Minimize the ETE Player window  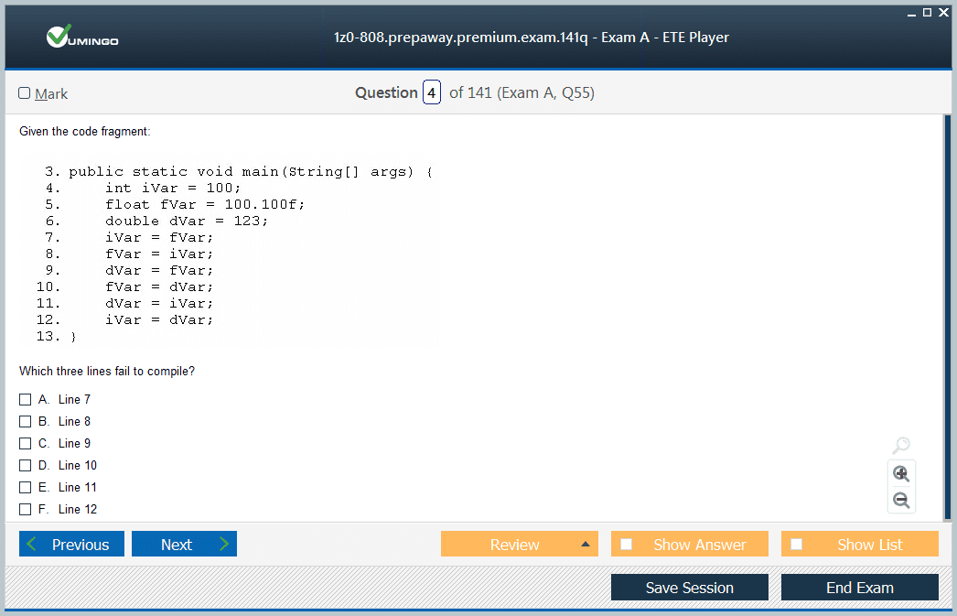pyautogui.click(x=911, y=12)
